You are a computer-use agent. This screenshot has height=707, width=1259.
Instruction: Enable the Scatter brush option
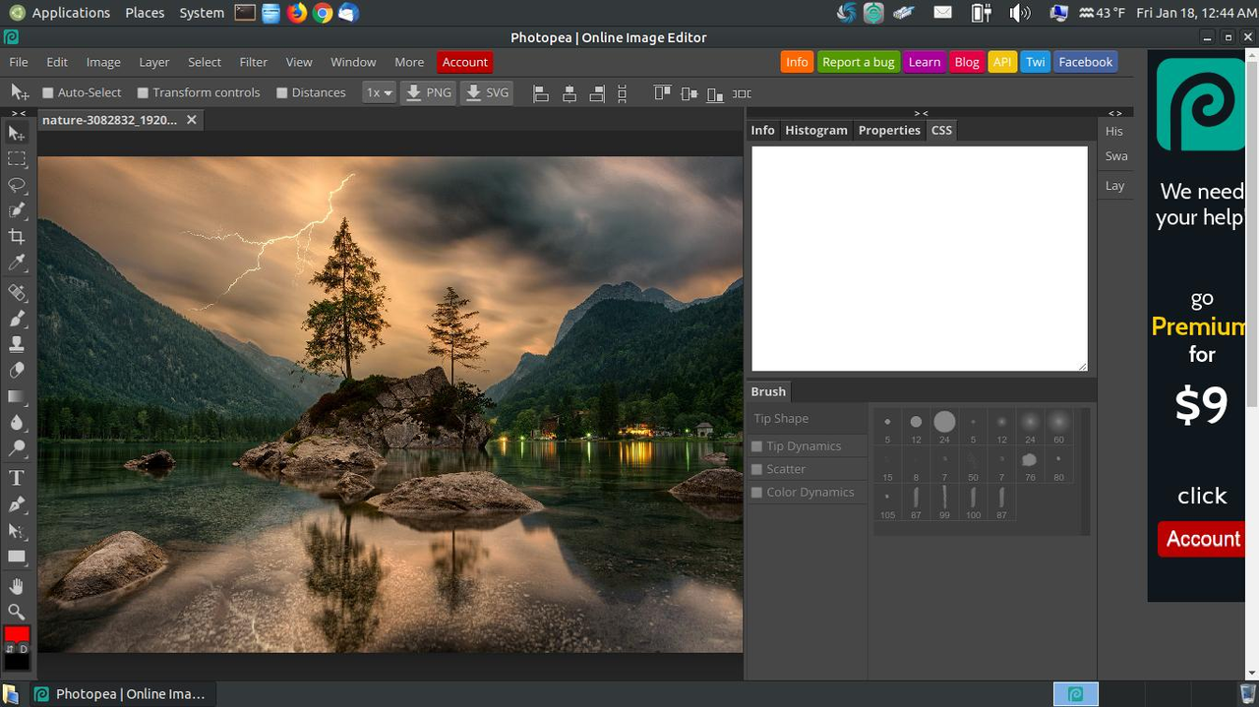[x=756, y=469]
